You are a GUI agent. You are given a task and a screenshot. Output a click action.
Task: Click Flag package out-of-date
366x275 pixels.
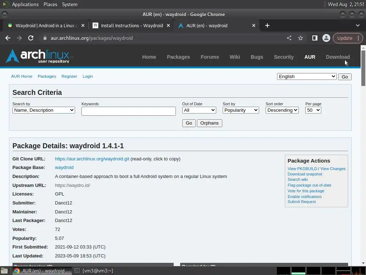pyautogui.click(x=309, y=185)
